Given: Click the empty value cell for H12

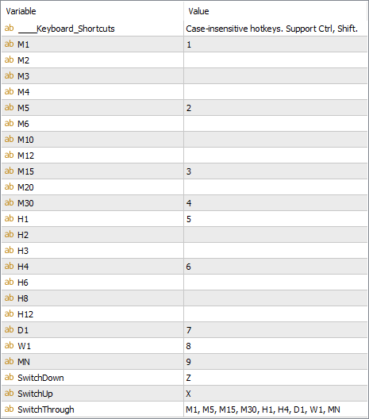Looking at the screenshot, I should pyautogui.click(x=275, y=314).
